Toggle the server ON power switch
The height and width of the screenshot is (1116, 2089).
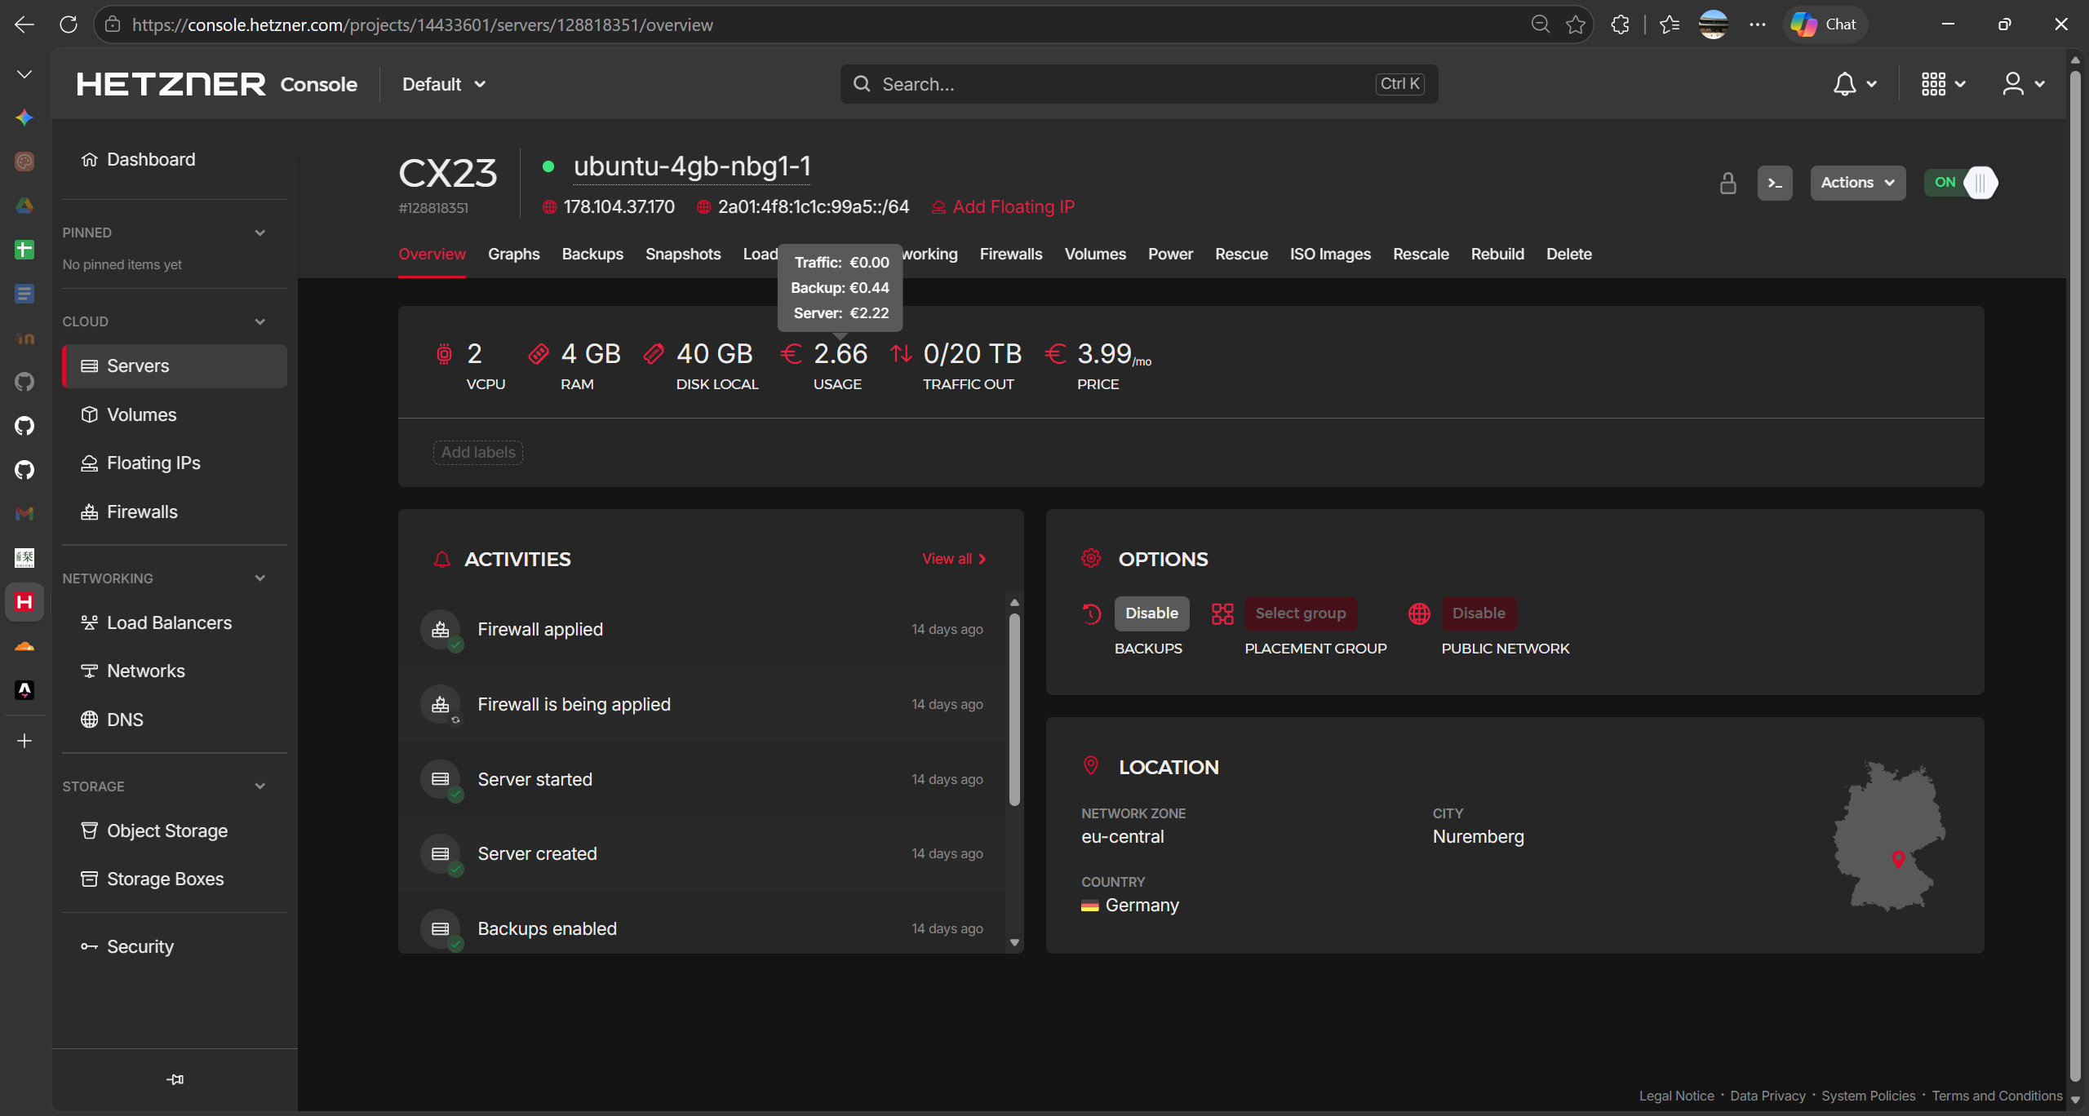pyautogui.click(x=1960, y=183)
